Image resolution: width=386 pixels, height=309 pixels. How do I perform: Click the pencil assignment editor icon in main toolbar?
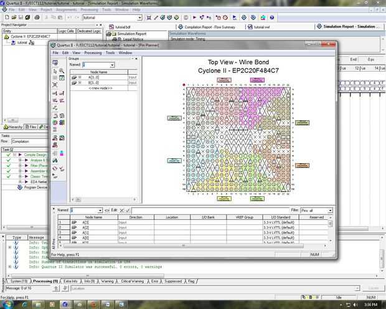156,17
